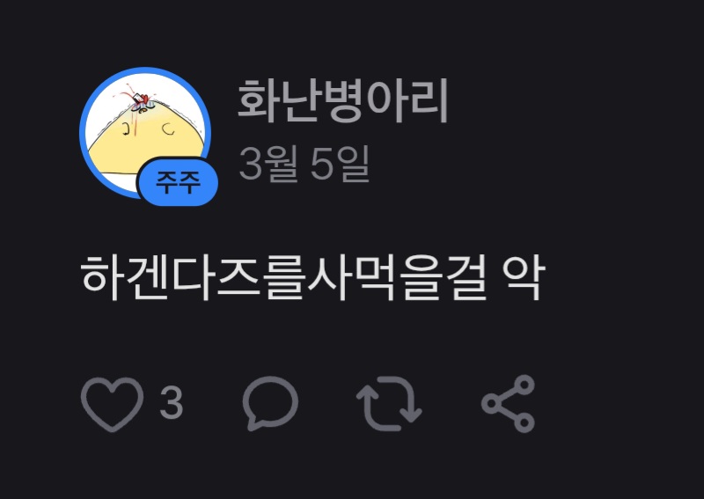This screenshot has width=704, height=499.
Task: Open the profile of user 화난병아리
Action: point(342,101)
